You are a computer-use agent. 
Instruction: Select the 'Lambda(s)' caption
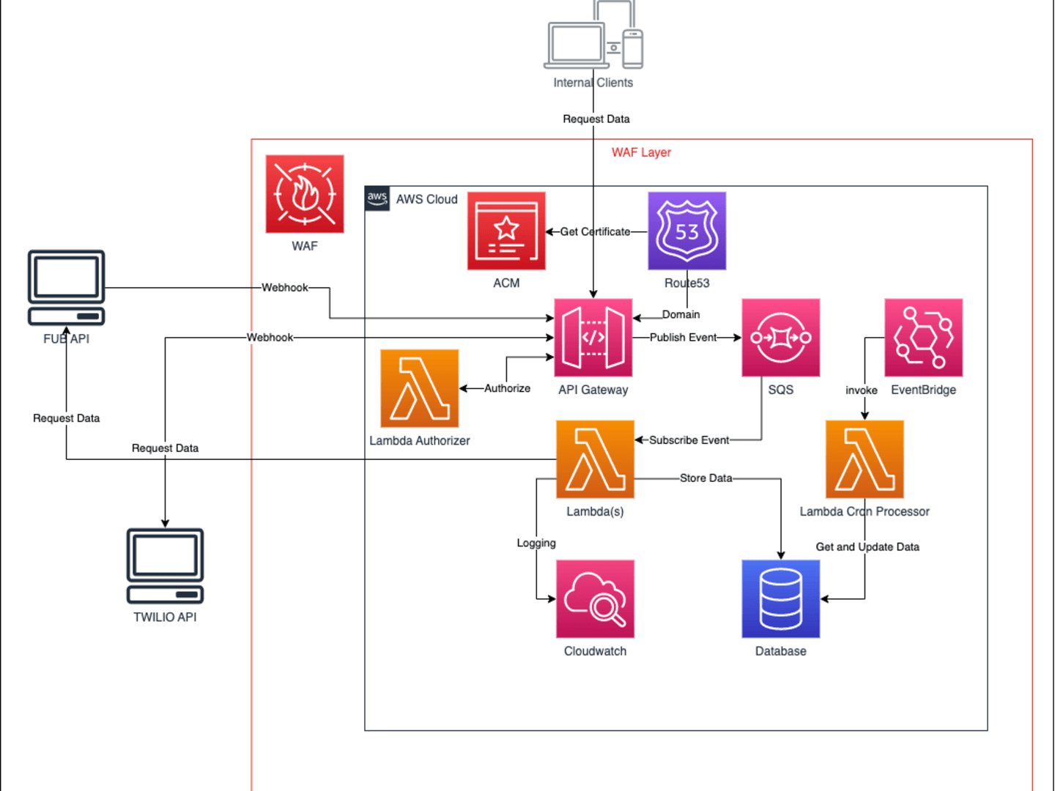(x=595, y=512)
